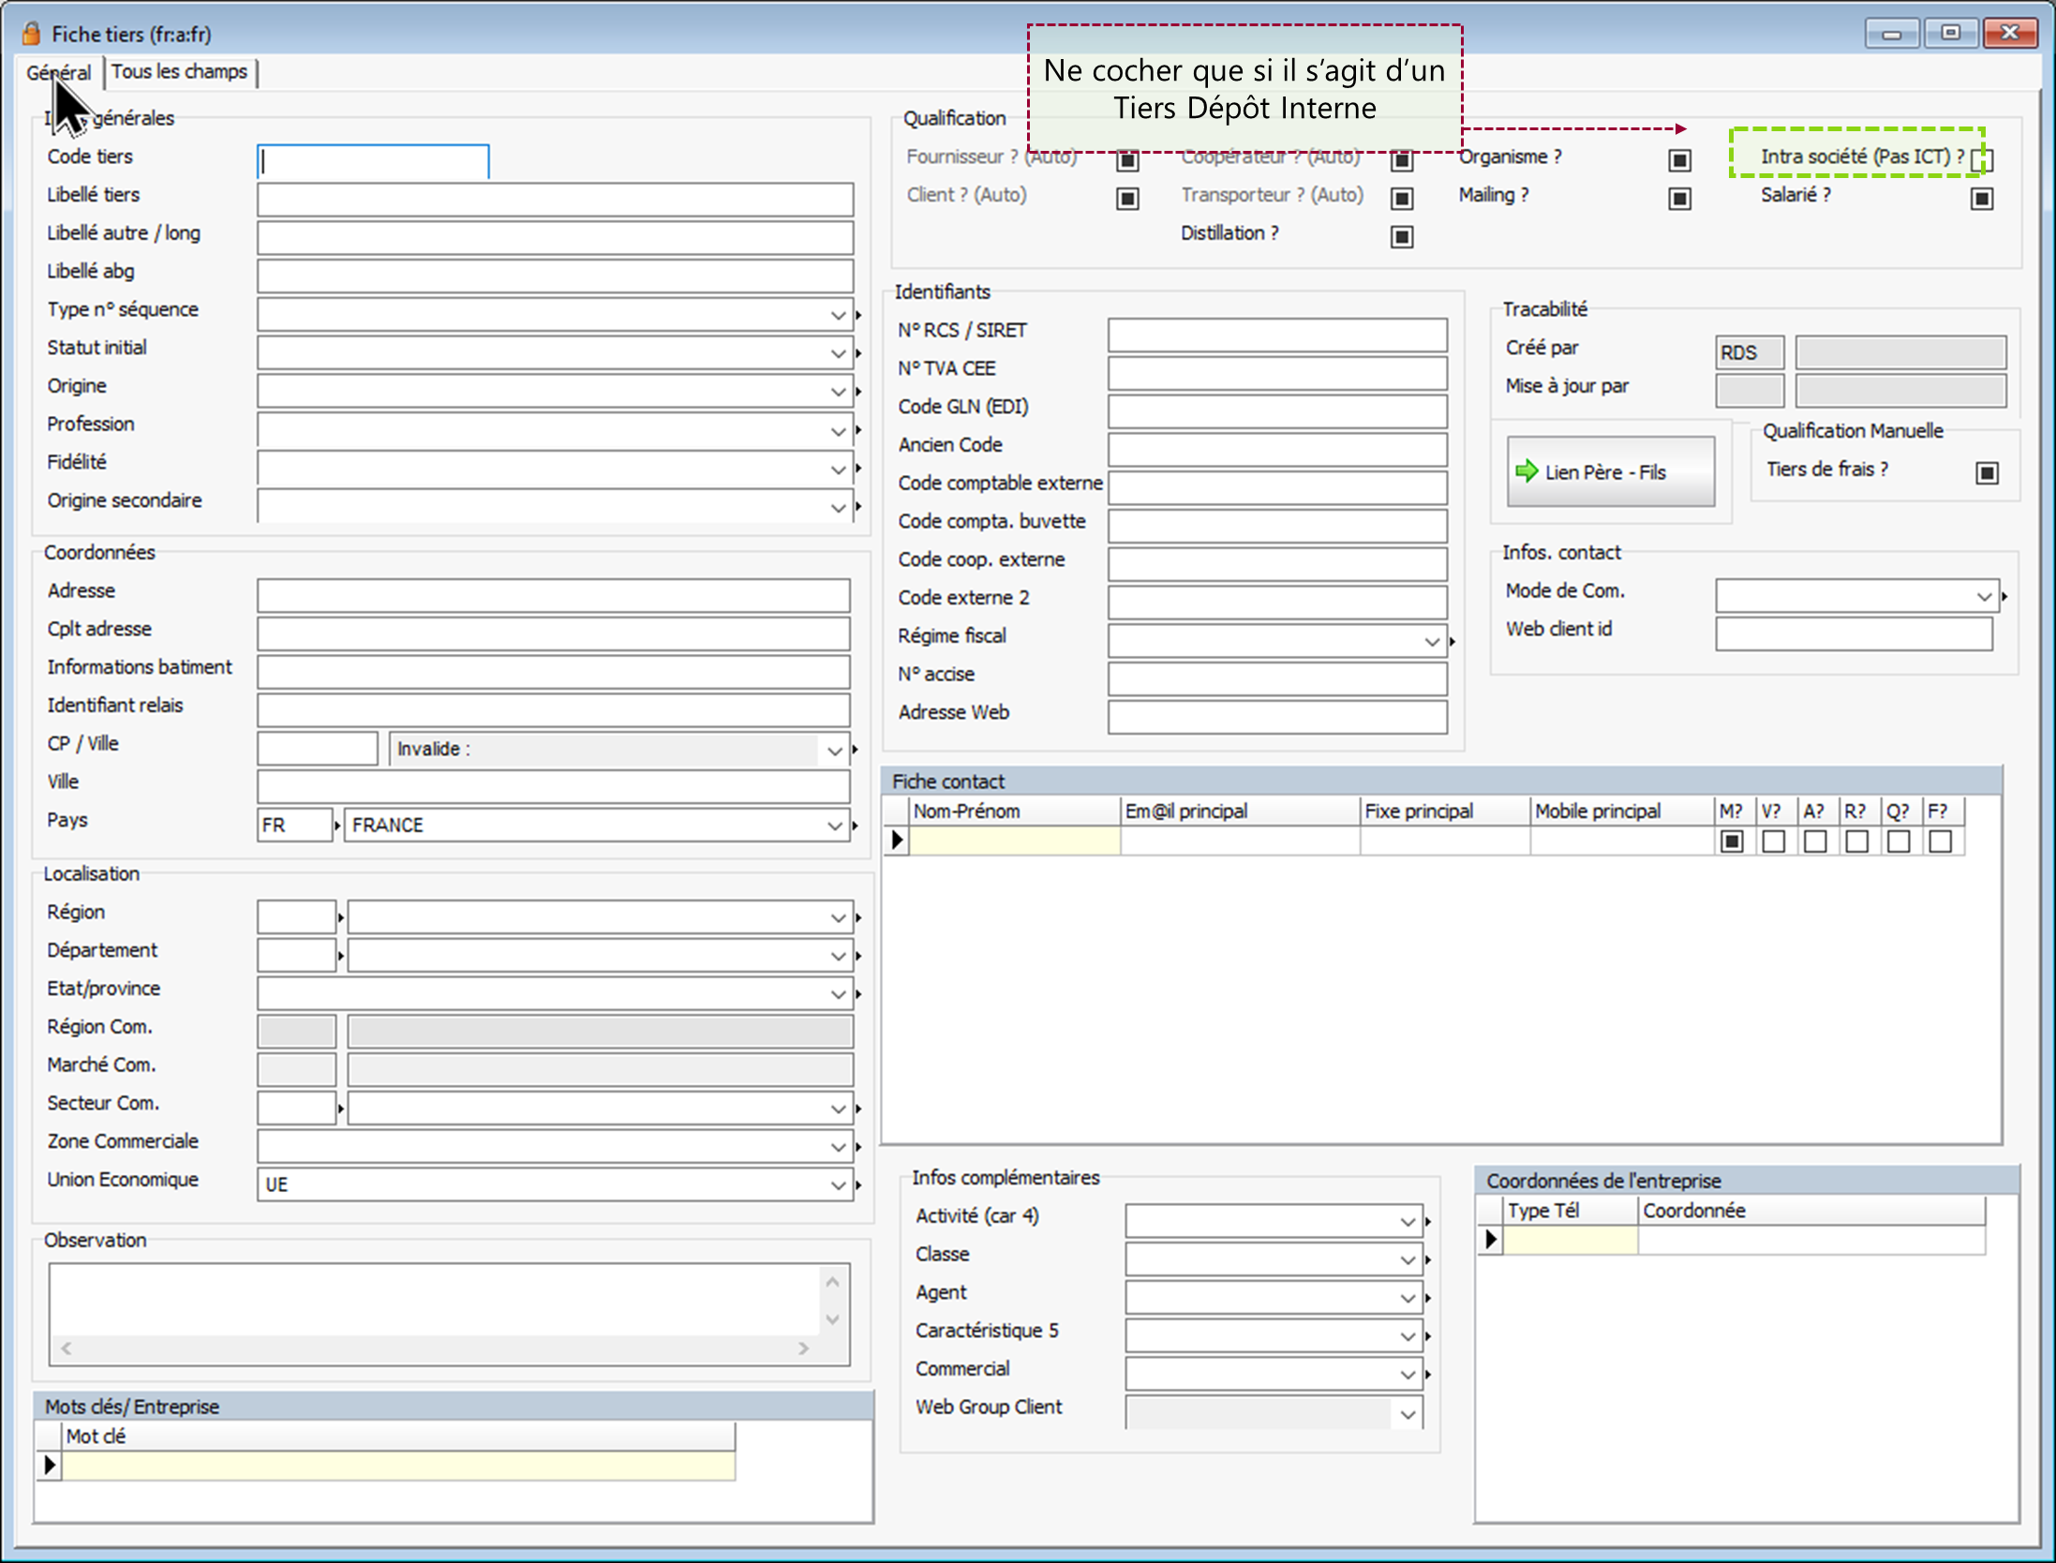This screenshot has height=1563, width=2056.
Task: Click into the Libellé tiers input field
Action: click(555, 200)
